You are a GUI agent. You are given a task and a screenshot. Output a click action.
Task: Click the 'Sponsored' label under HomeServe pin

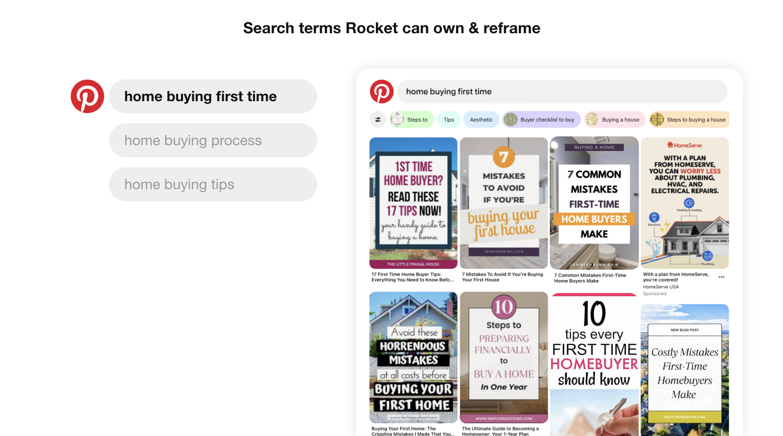pos(655,294)
